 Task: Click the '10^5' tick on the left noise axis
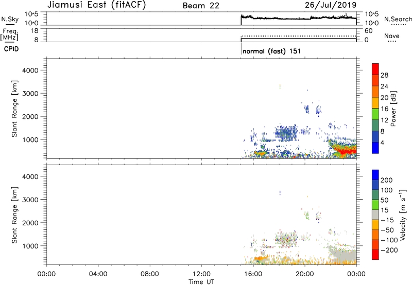[31, 14]
